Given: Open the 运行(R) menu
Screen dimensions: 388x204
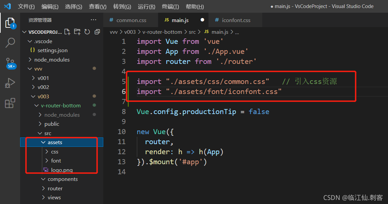Looking at the screenshot, I should point(147,6).
